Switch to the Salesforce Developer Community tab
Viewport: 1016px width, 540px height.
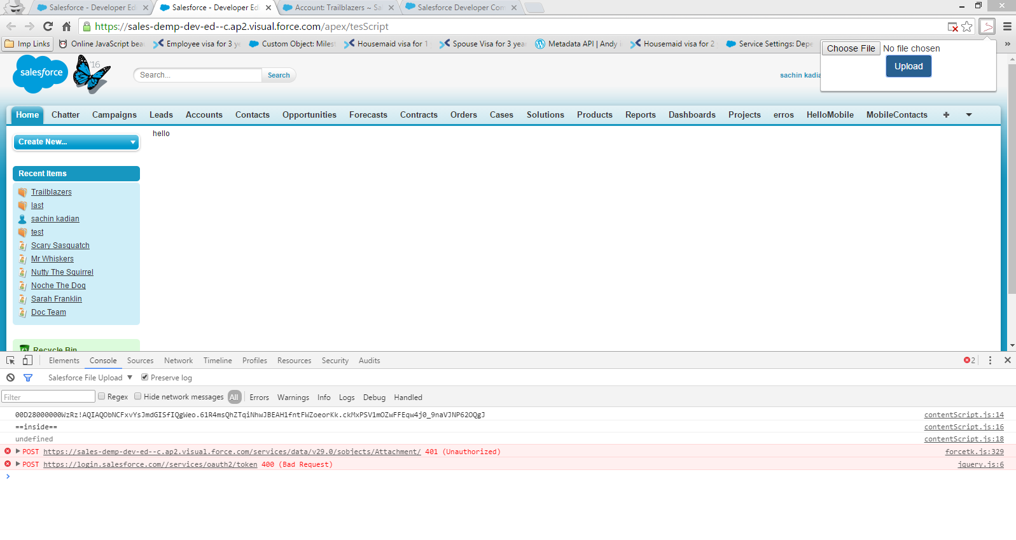point(461,8)
